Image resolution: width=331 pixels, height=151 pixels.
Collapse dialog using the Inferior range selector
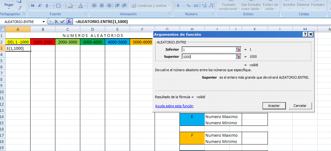[x=238, y=49]
